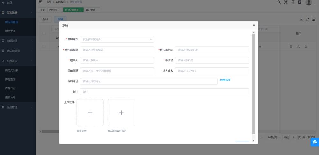Select 库存查询 in the sidebar

tap(11, 79)
